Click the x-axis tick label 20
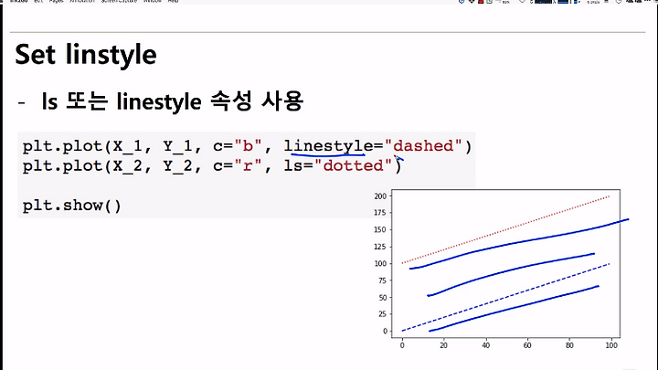 [x=443, y=345]
